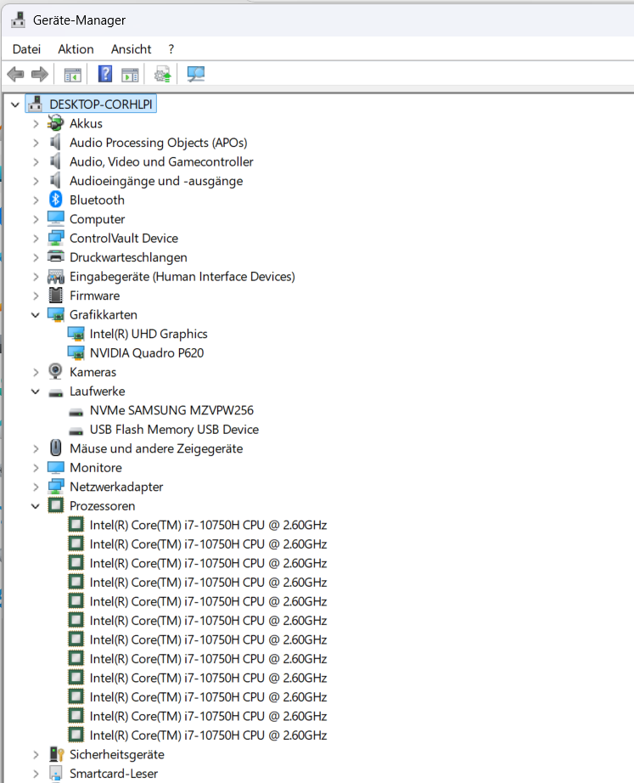This screenshot has height=783, width=634.
Task: Click the Firmware chip icon
Action: coord(55,296)
